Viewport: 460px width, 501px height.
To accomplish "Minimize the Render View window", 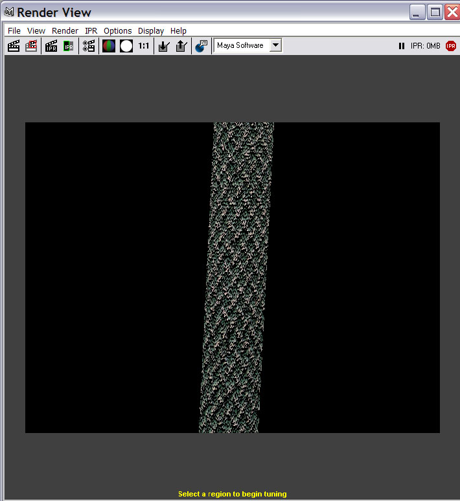I will pos(417,12).
